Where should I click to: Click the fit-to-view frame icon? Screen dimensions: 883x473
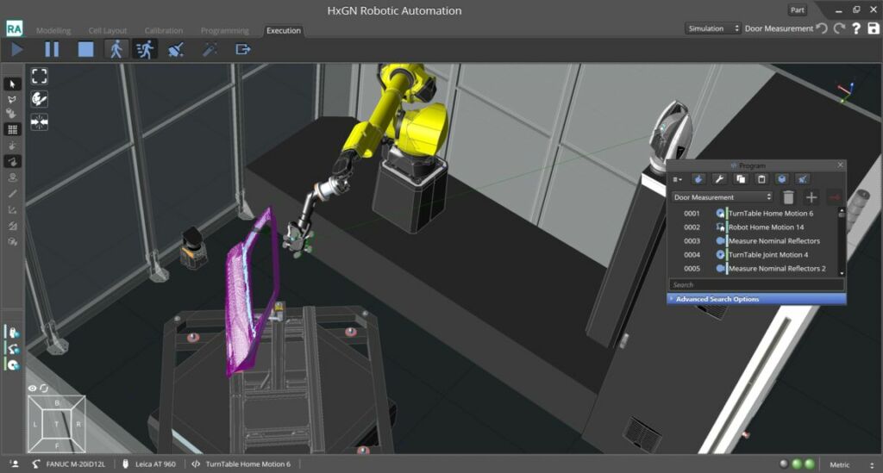coord(39,76)
